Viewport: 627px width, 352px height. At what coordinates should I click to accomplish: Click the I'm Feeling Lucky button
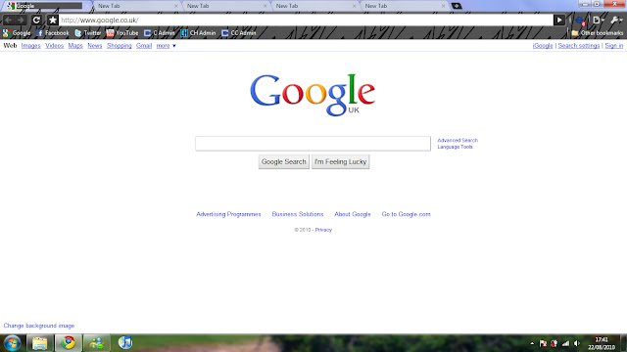pyautogui.click(x=340, y=161)
